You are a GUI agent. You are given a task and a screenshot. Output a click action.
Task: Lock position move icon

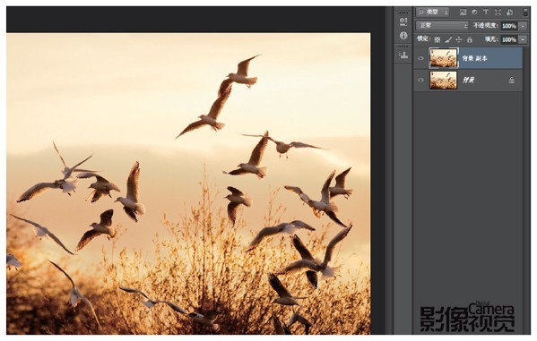[x=459, y=39]
